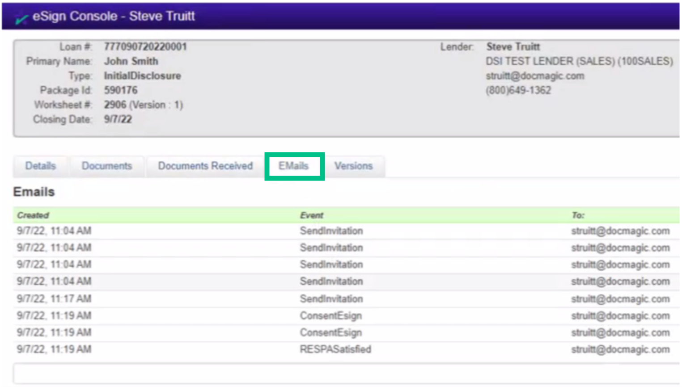This screenshot has width=682, height=387.
Task: Click the 9/7/22, 11:17 AM timestamp
Action: pos(54,299)
